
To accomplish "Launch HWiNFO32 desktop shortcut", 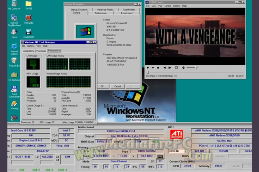I will tap(29, 34).
